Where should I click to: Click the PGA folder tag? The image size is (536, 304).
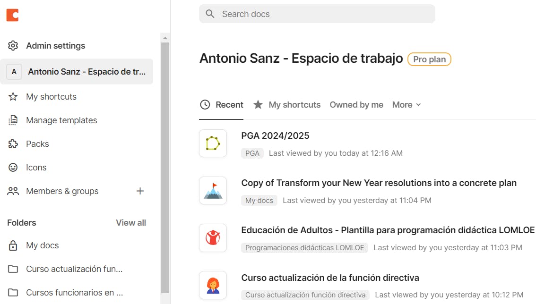pos(252,153)
